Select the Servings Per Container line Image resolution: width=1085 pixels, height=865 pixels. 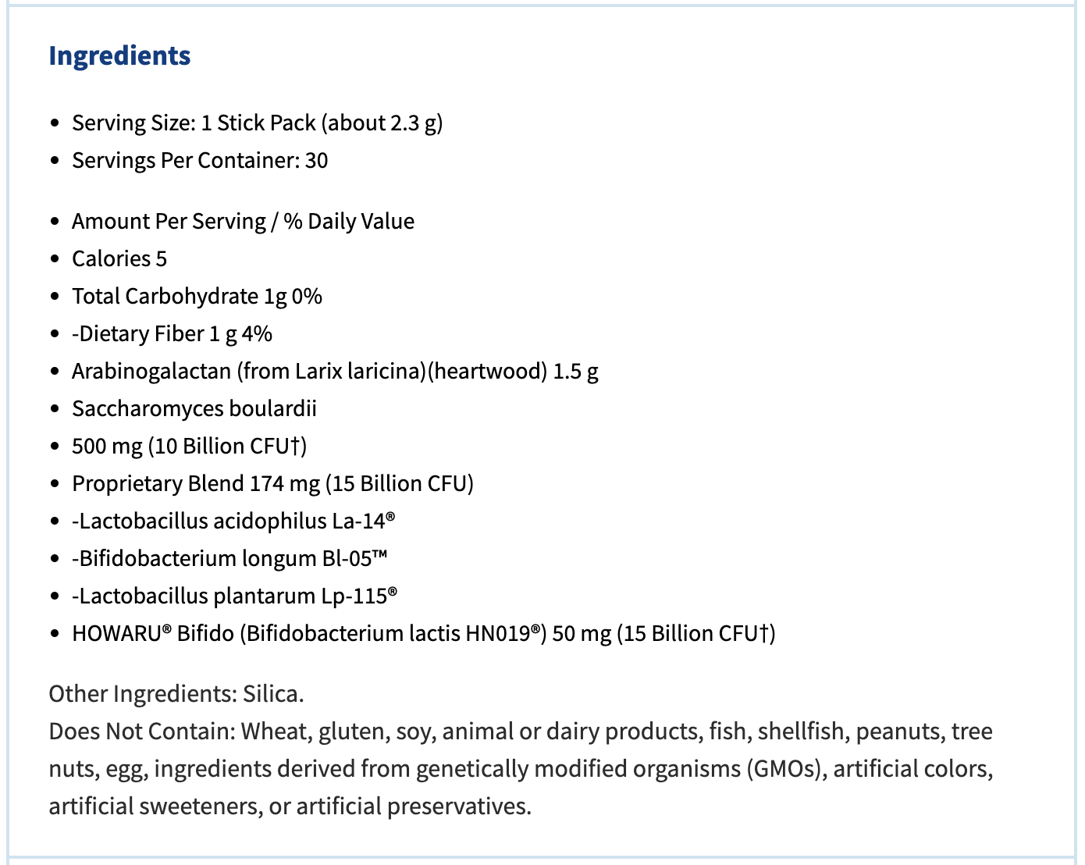coord(200,161)
